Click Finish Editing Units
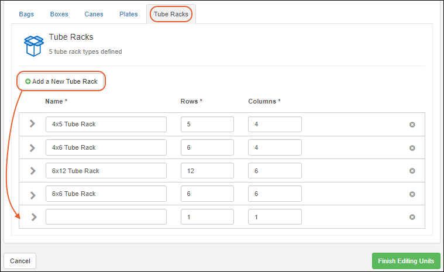444x272 pixels. click(x=406, y=261)
